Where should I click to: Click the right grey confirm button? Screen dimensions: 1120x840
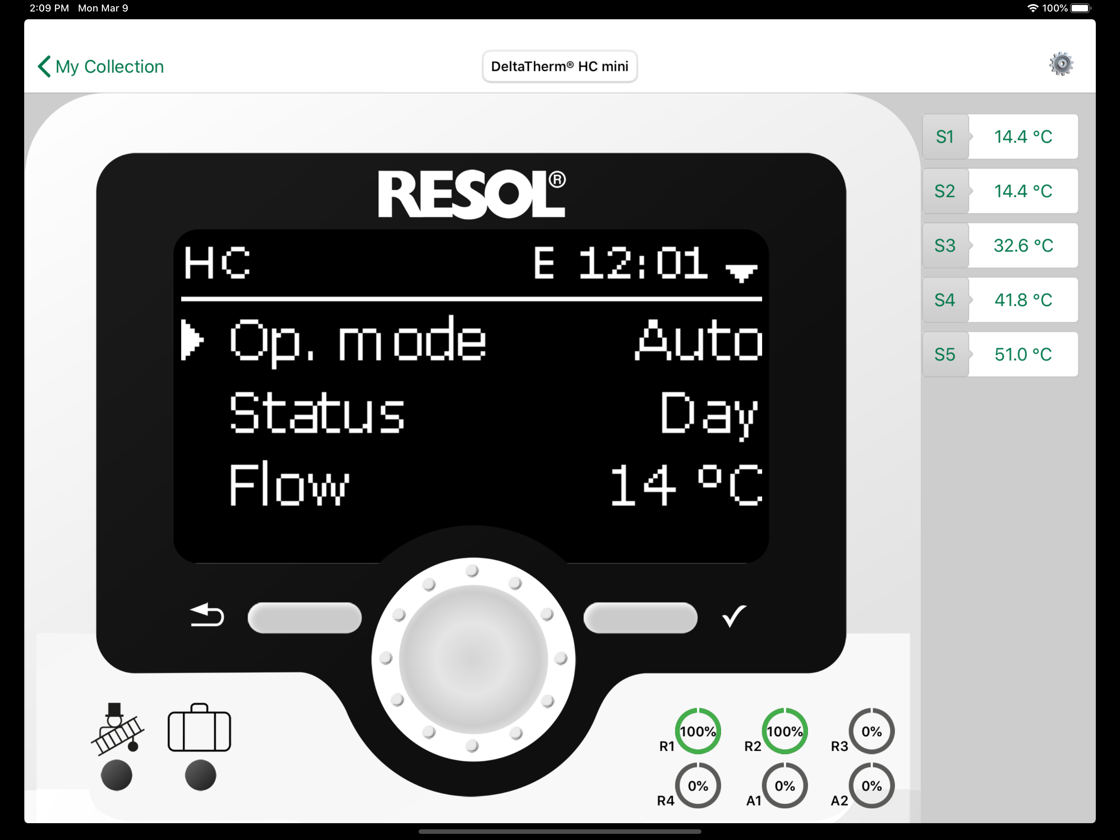coord(640,618)
